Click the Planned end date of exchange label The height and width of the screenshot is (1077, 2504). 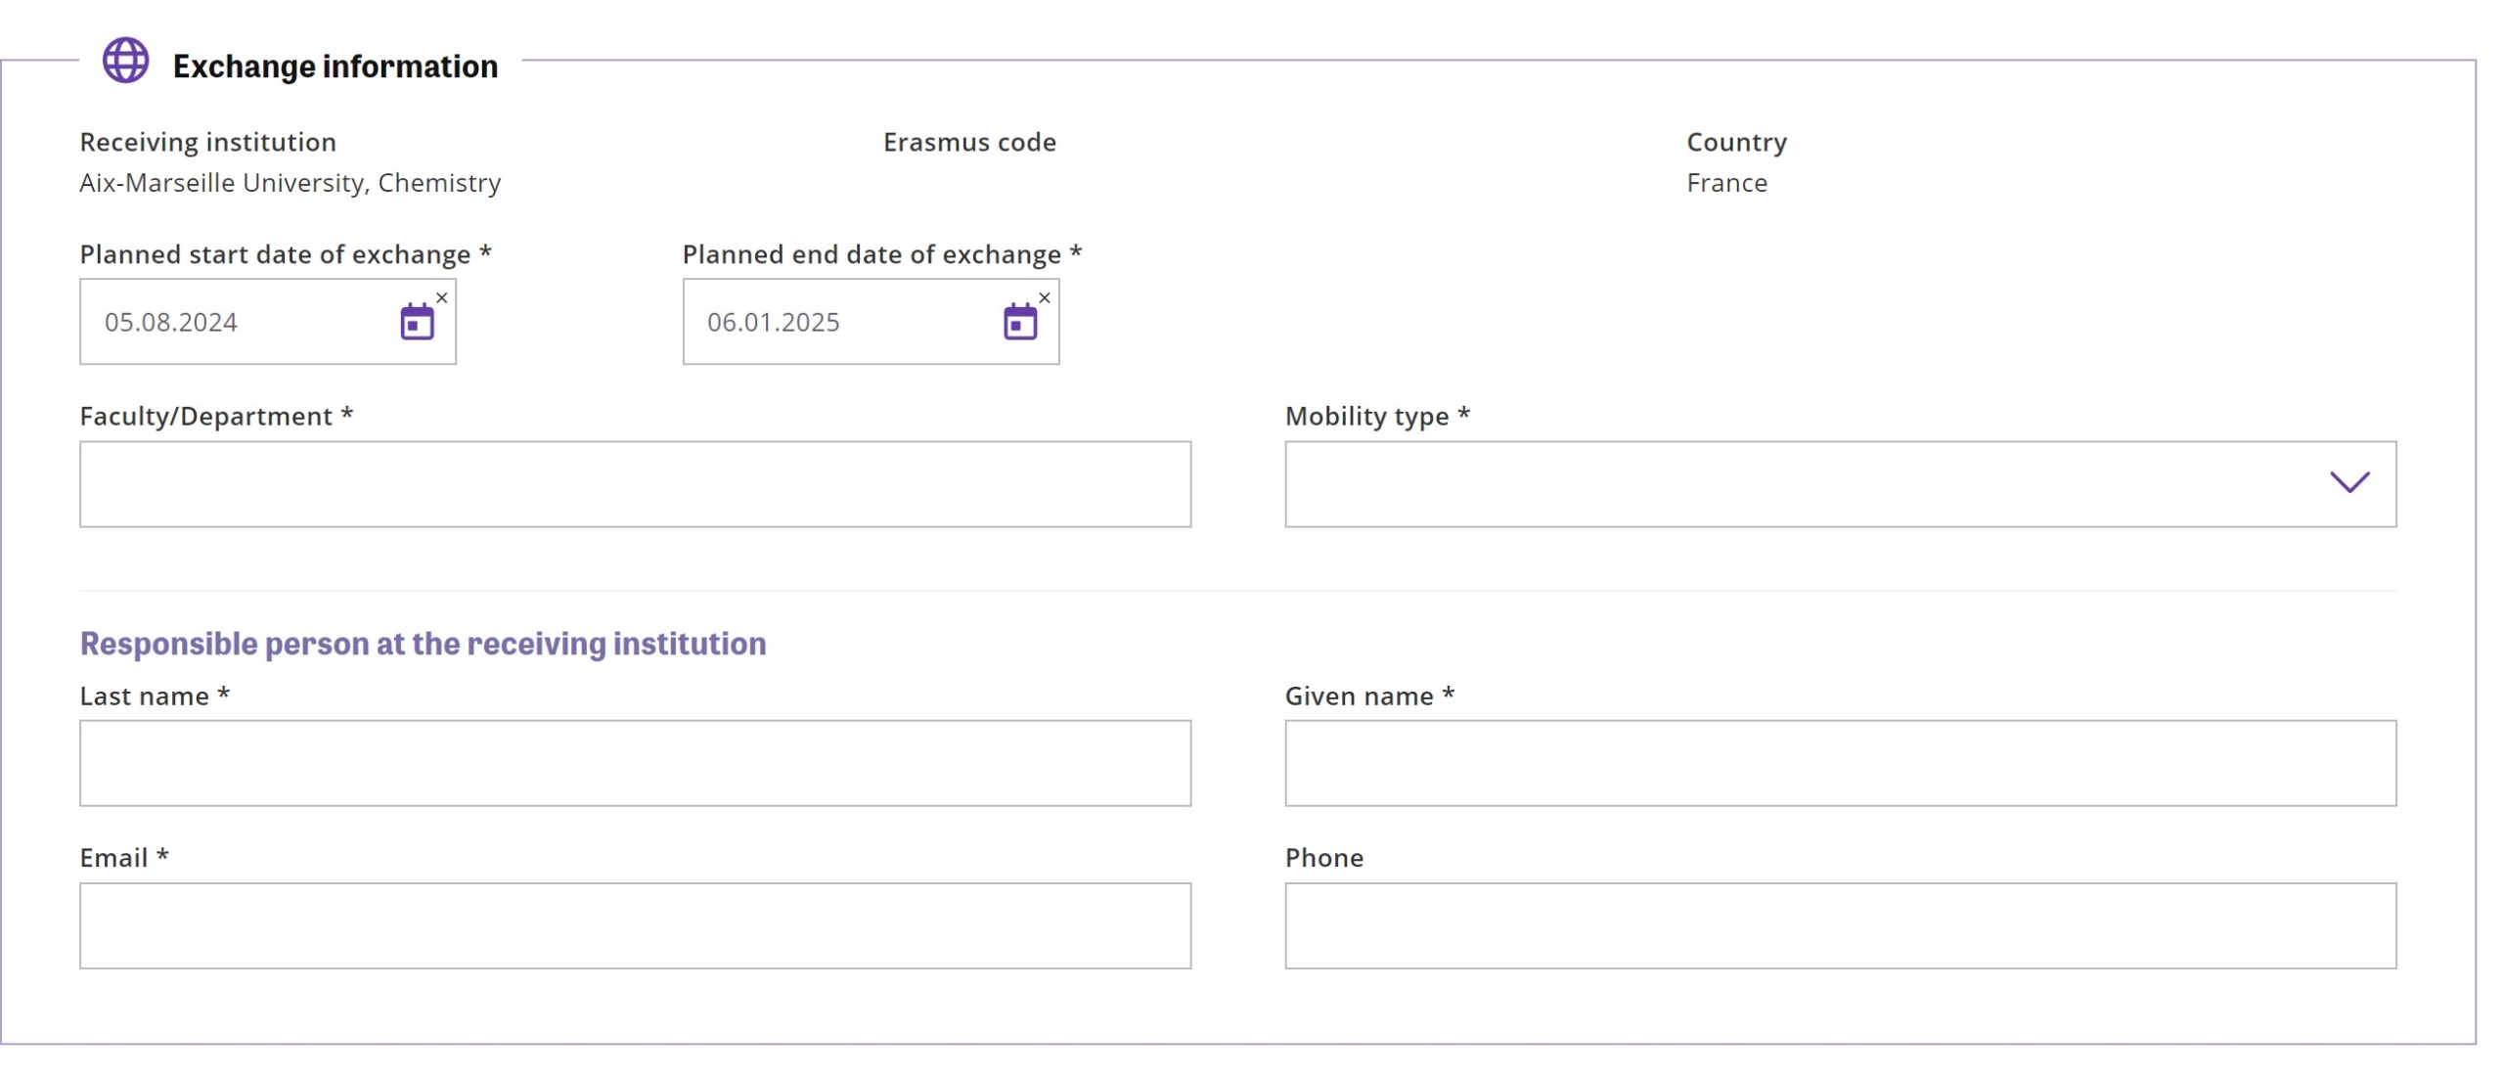tap(881, 254)
